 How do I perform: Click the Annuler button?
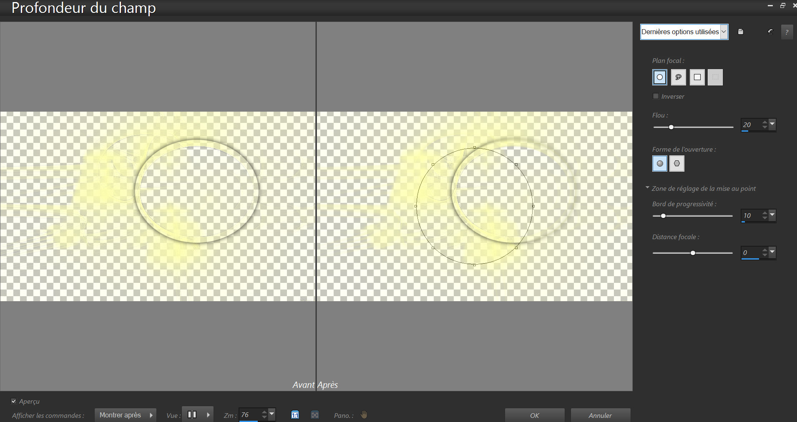click(x=600, y=415)
